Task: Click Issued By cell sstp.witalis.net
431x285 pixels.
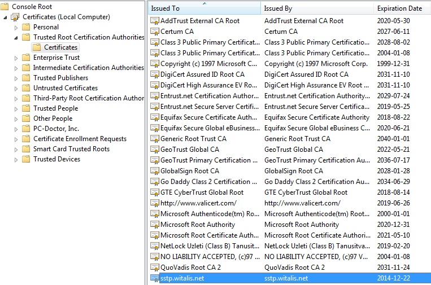Action: pyautogui.click(x=286, y=278)
